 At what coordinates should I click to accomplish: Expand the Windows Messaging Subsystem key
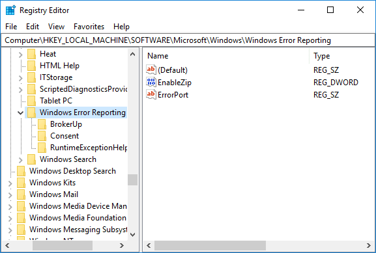pyautogui.click(x=10, y=230)
